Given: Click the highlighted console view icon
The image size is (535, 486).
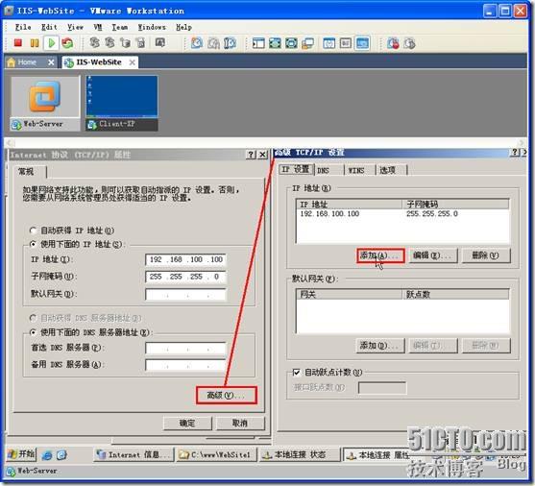Looking at the screenshot, I should point(362,43).
